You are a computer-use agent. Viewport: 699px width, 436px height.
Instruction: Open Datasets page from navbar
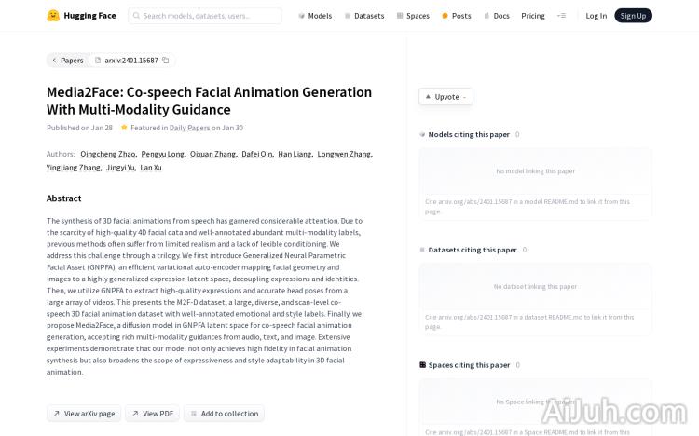point(363,16)
